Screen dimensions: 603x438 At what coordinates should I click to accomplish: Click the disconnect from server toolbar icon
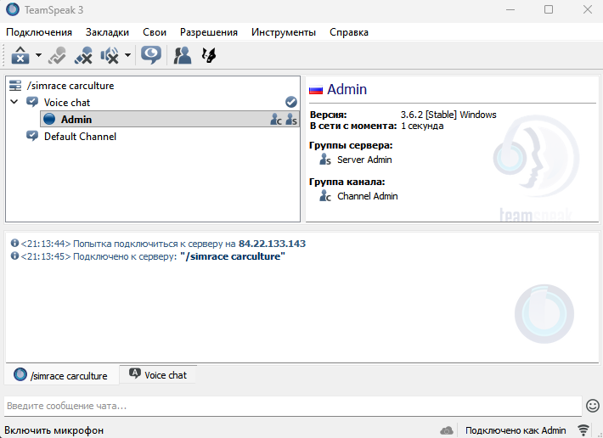(20, 55)
